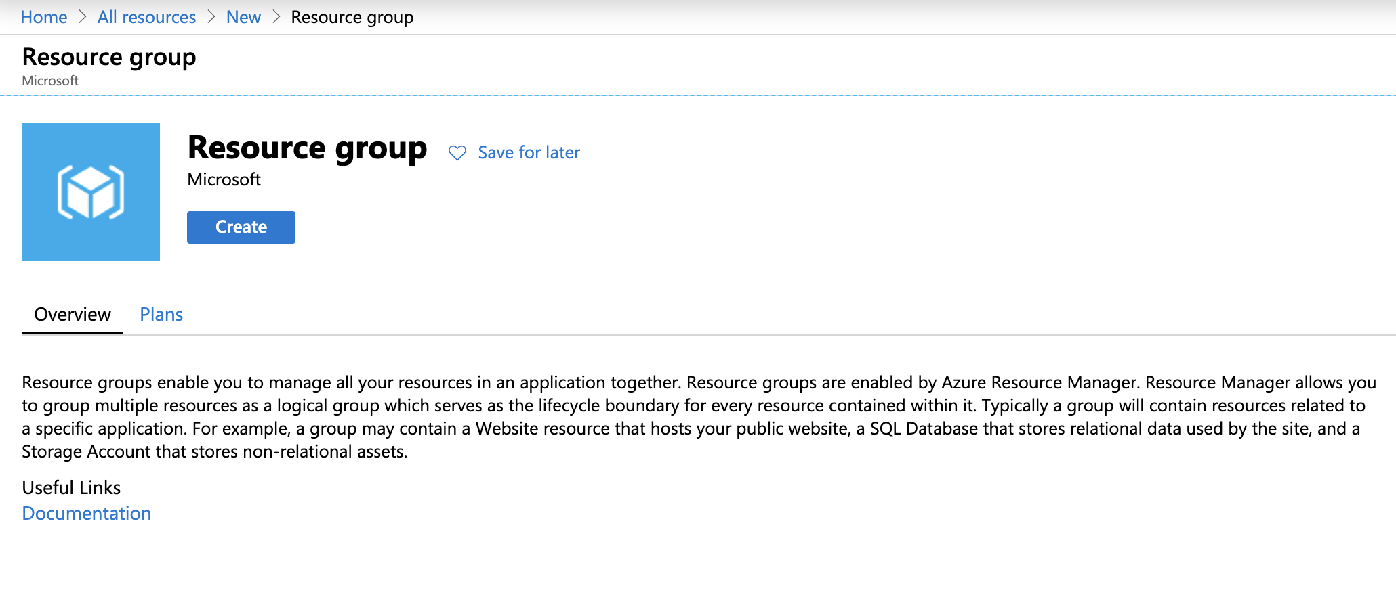1396x601 pixels.
Task: Click the Useful Links heading
Action: tap(71, 487)
